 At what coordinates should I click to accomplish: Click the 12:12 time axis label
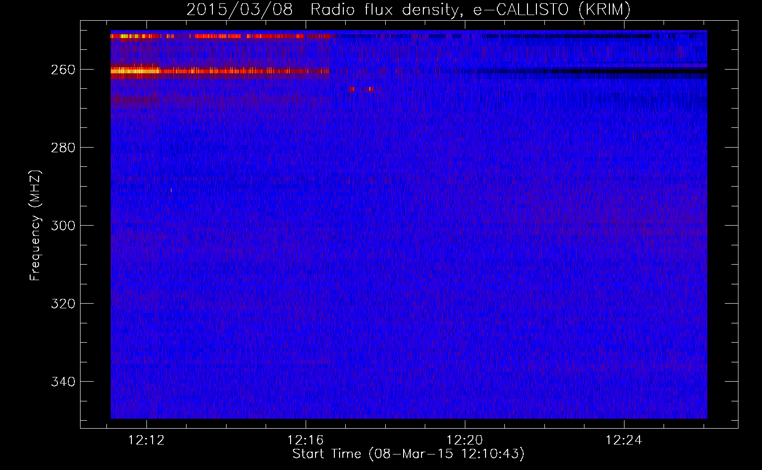click(146, 440)
